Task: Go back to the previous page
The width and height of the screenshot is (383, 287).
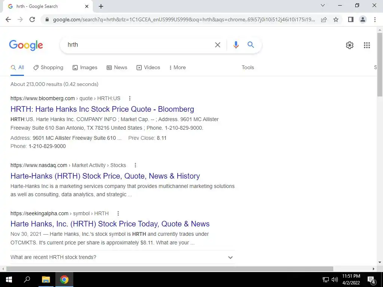Action: click(x=8, y=19)
